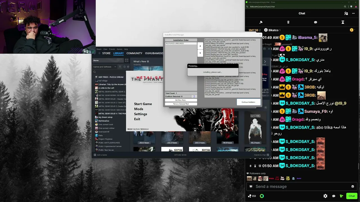Screen dimensions: 360x202
Task: Click the help question mark in SnakeBite
Action: (x=194, y=97)
